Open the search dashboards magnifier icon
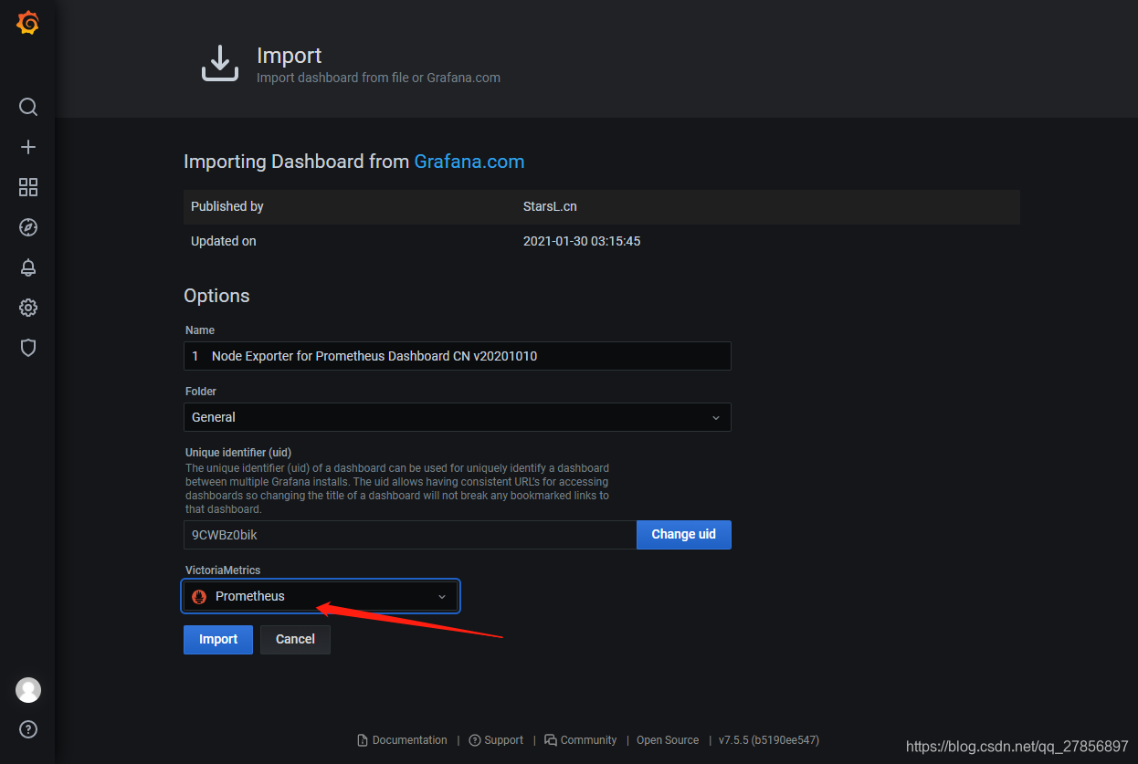The height and width of the screenshot is (764, 1138). [28, 107]
